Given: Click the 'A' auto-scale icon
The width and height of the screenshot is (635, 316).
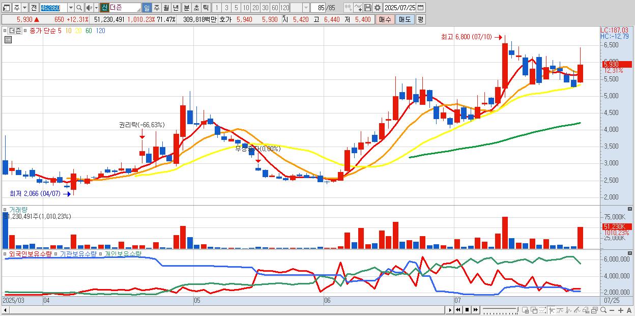Looking at the screenshot, I should [x=629, y=310].
